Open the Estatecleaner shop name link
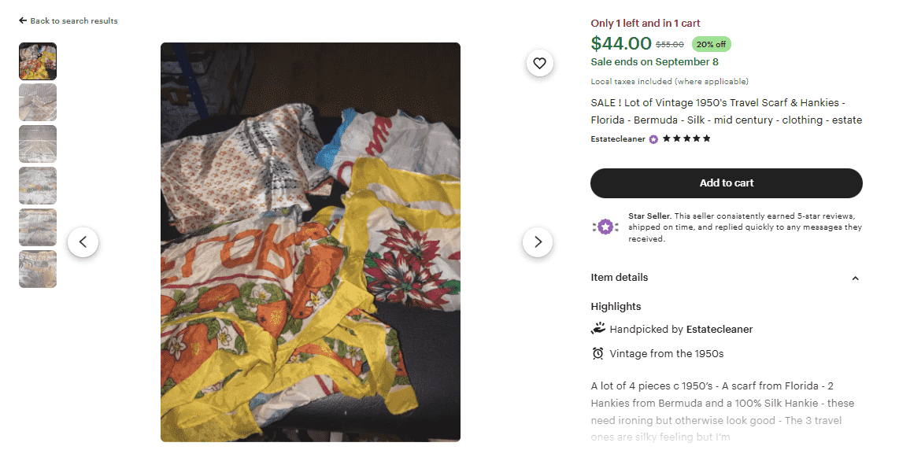Viewport: 899px width, 450px height. coord(618,139)
